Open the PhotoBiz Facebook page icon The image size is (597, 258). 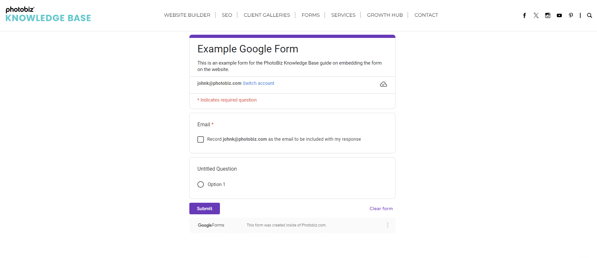click(x=525, y=15)
